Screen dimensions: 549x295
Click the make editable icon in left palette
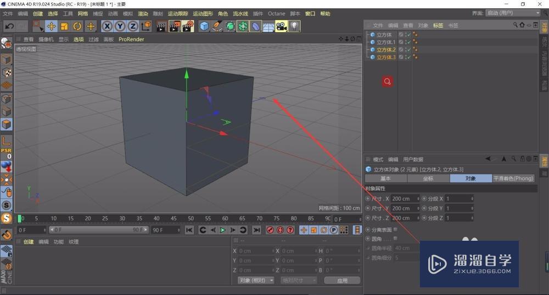(6, 43)
